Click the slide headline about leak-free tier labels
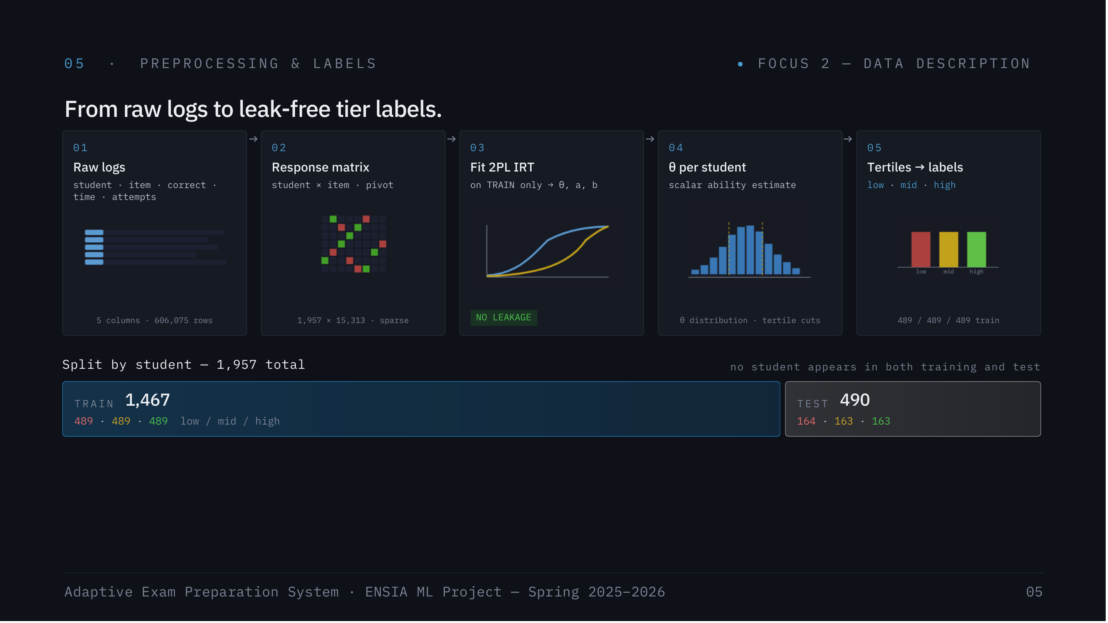 (254, 109)
